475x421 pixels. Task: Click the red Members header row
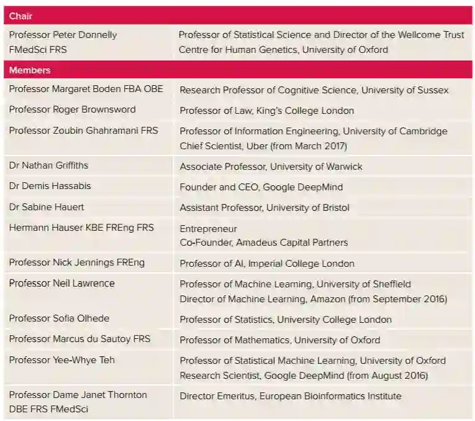(238, 70)
